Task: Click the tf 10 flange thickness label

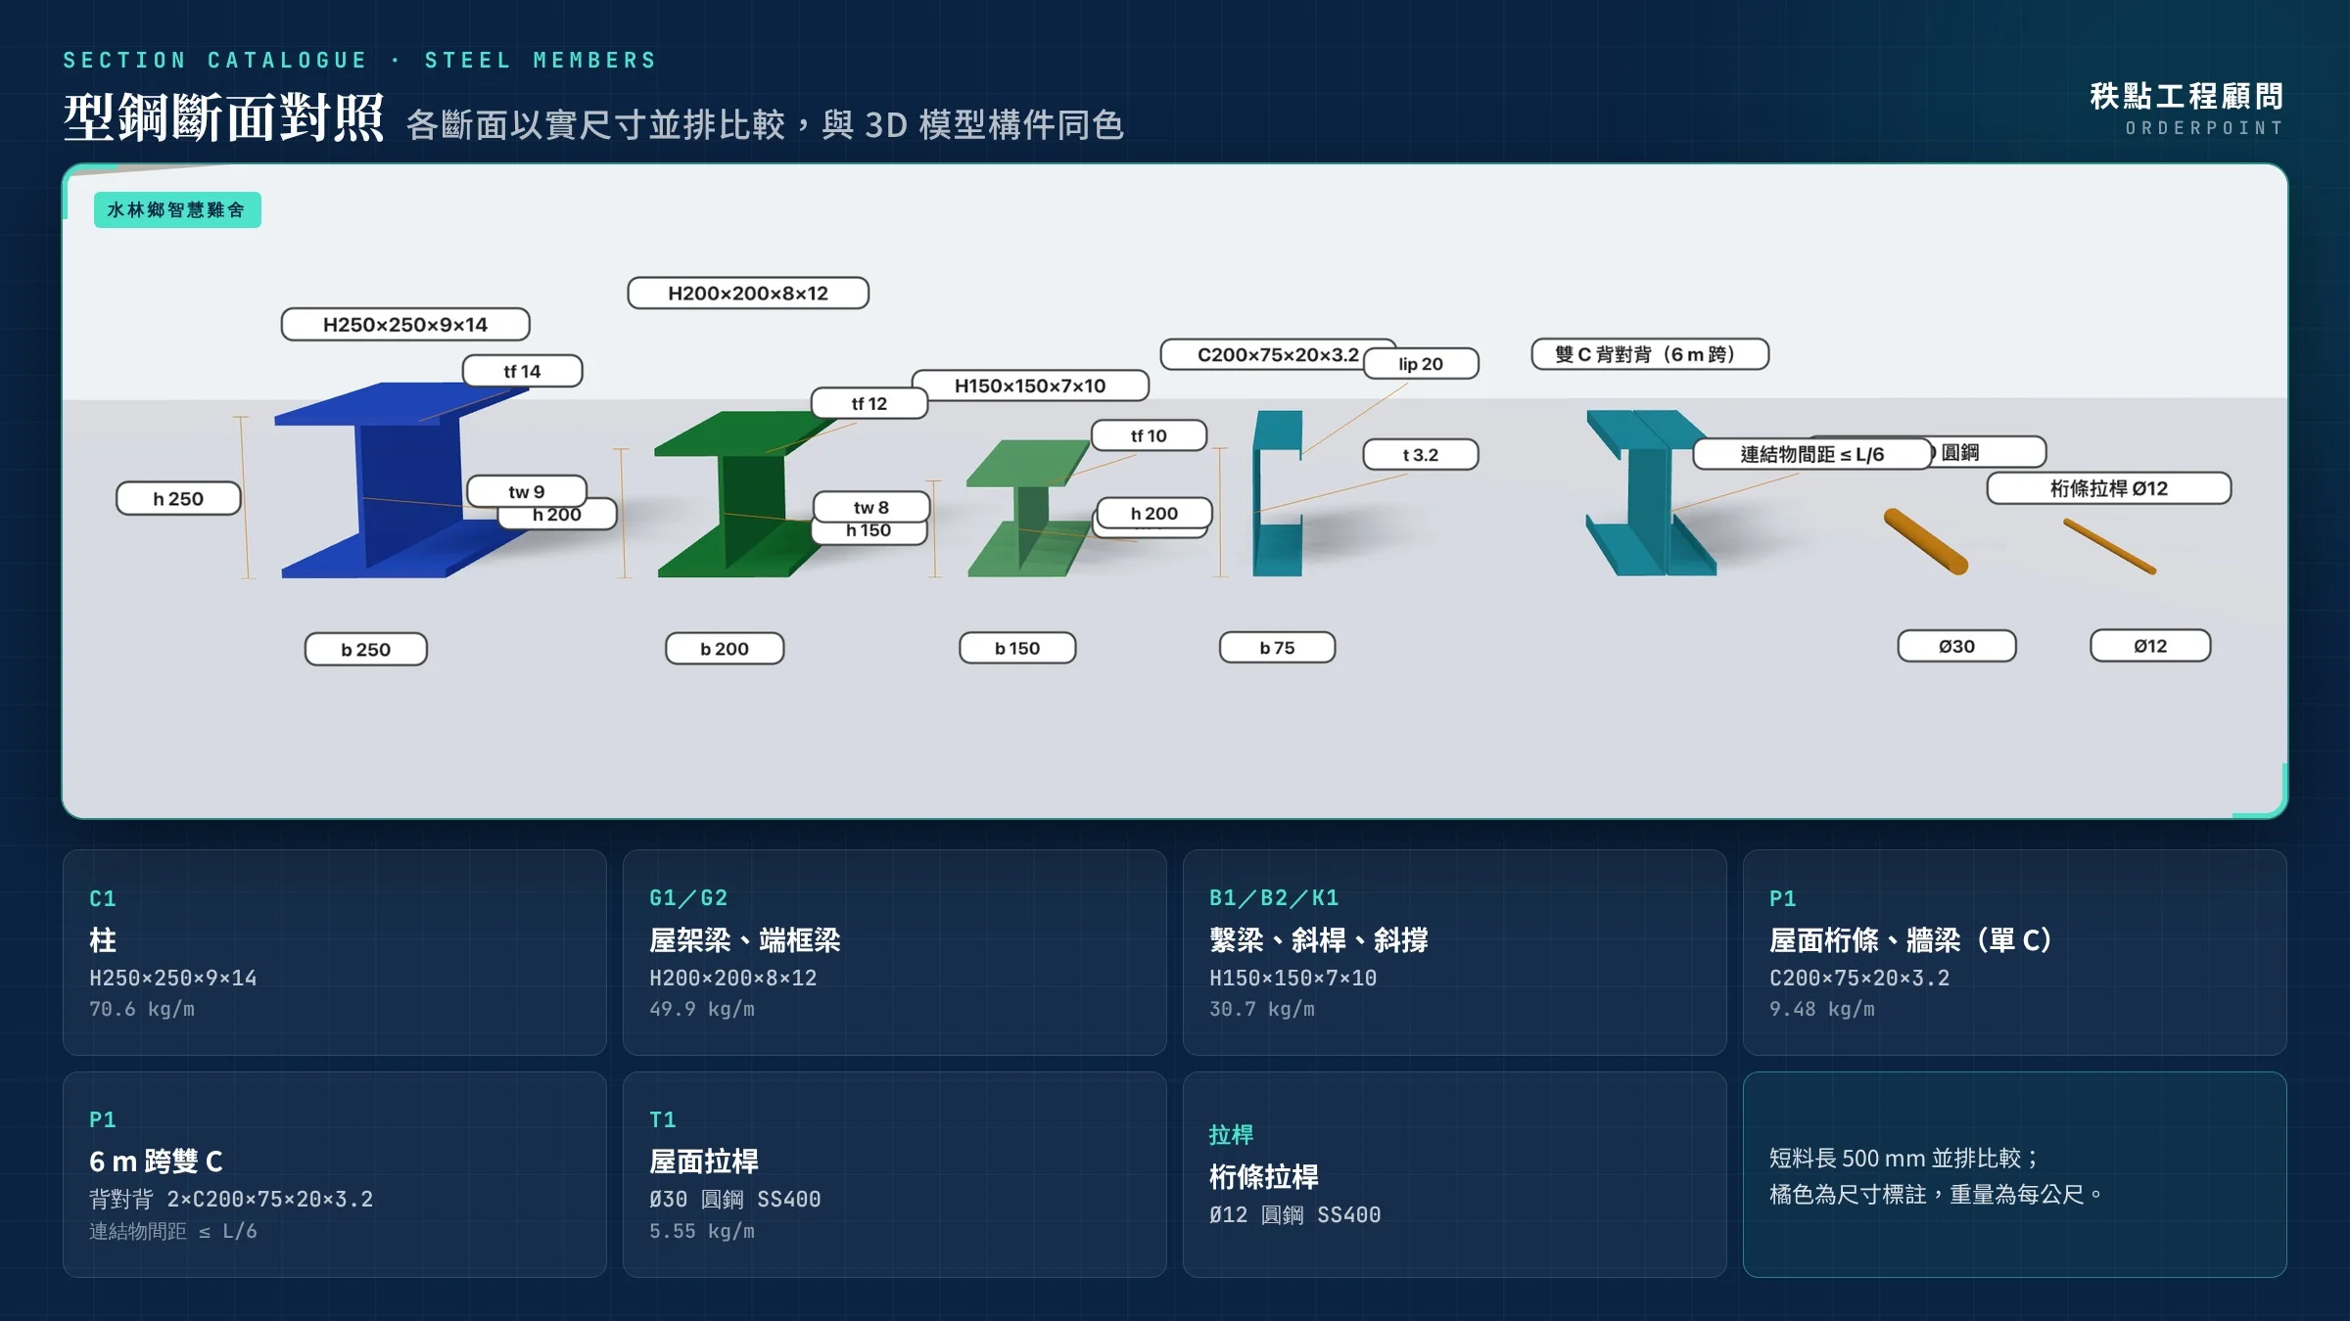Action: click(x=1149, y=435)
